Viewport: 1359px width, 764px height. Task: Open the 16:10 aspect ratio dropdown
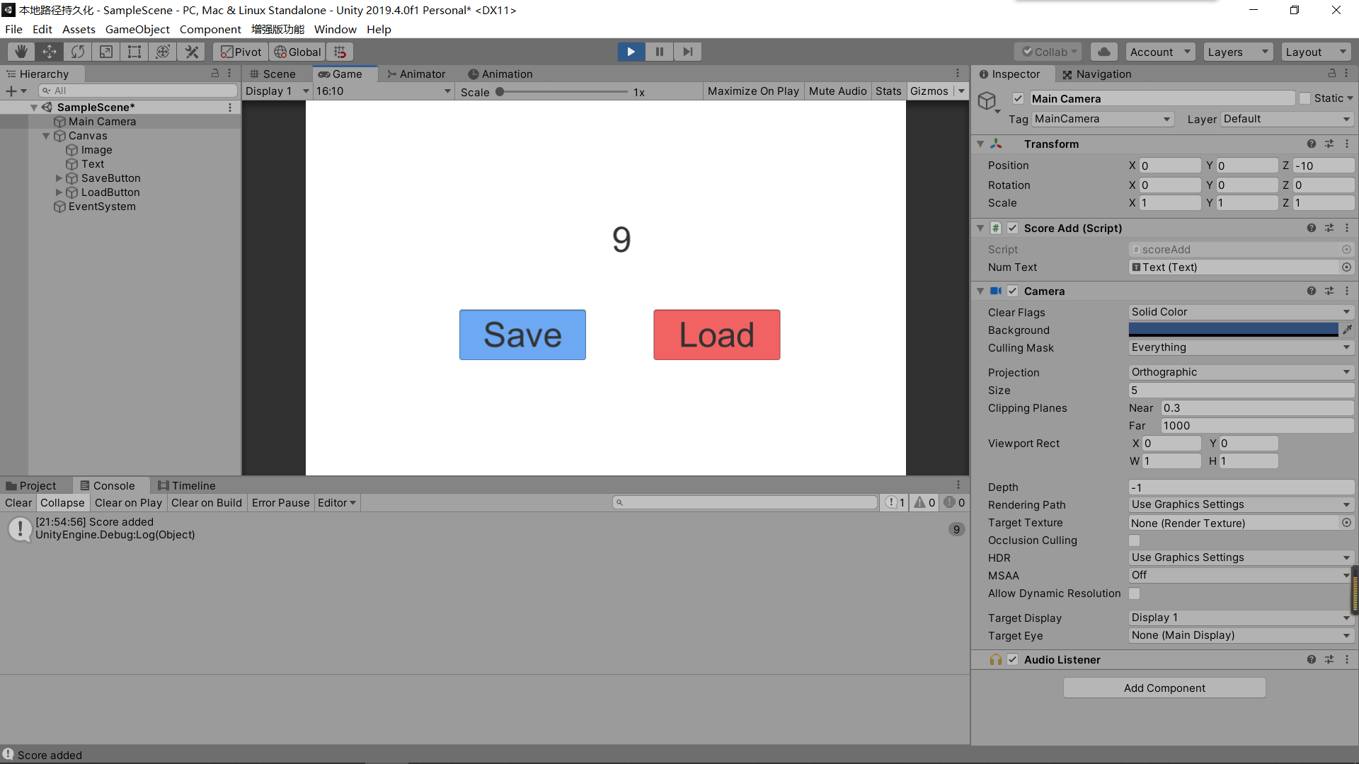tap(382, 91)
